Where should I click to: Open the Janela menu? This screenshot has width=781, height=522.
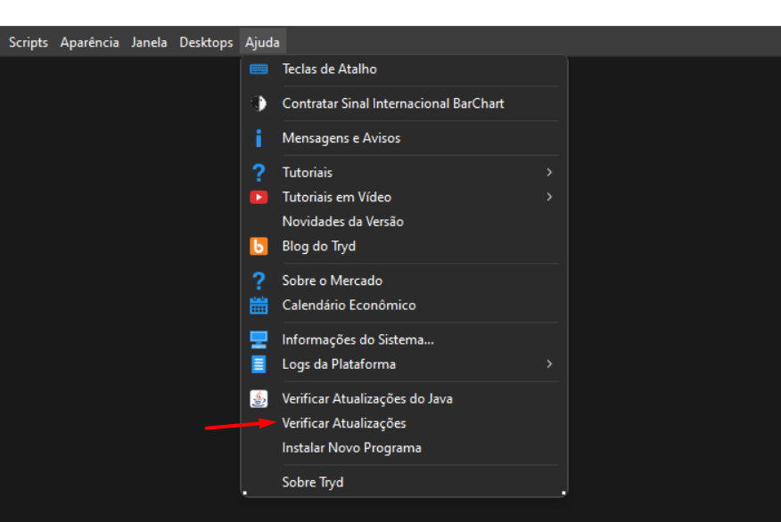pos(149,43)
